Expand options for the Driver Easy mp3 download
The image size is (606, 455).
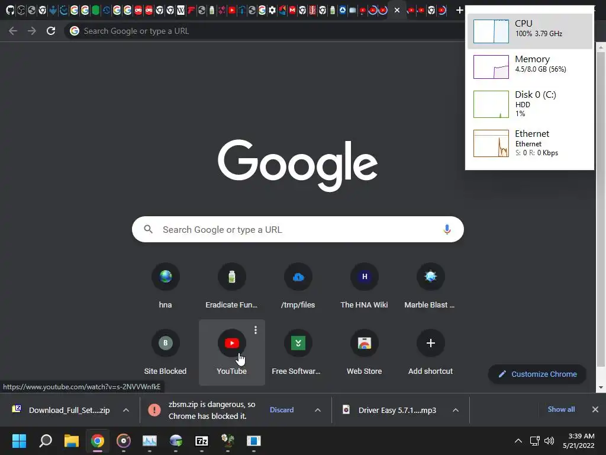tap(456, 410)
